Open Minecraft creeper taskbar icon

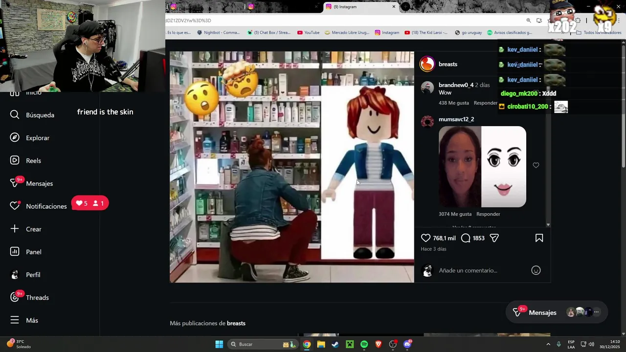click(350, 344)
